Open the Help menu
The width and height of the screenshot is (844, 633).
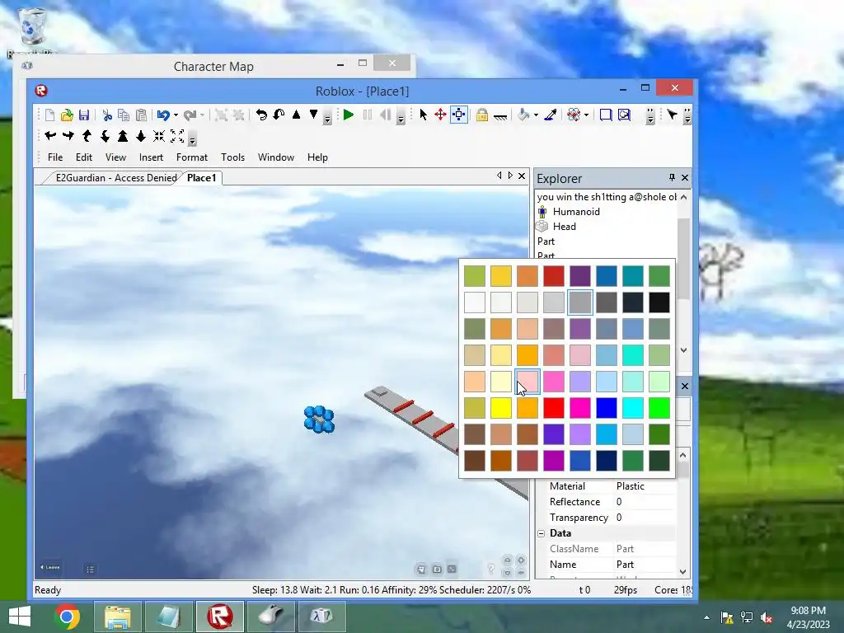pyautogui.click(x=317, y=157)
